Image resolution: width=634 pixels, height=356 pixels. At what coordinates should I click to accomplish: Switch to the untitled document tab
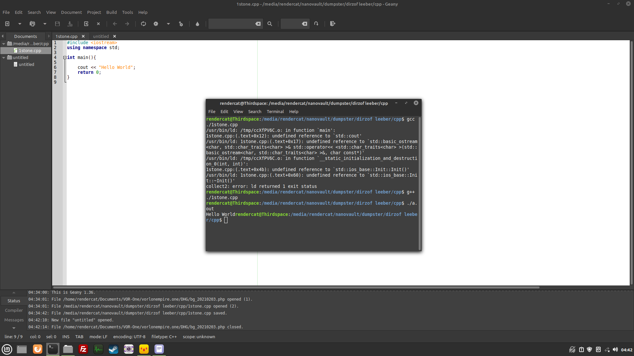101,36
